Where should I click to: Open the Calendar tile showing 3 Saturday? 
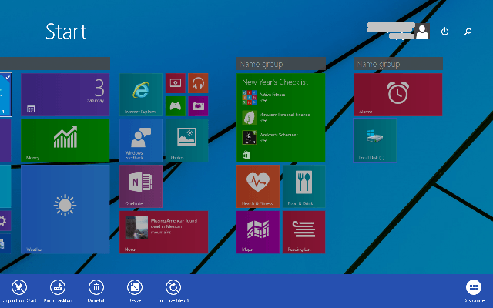(x=65, y=95)
